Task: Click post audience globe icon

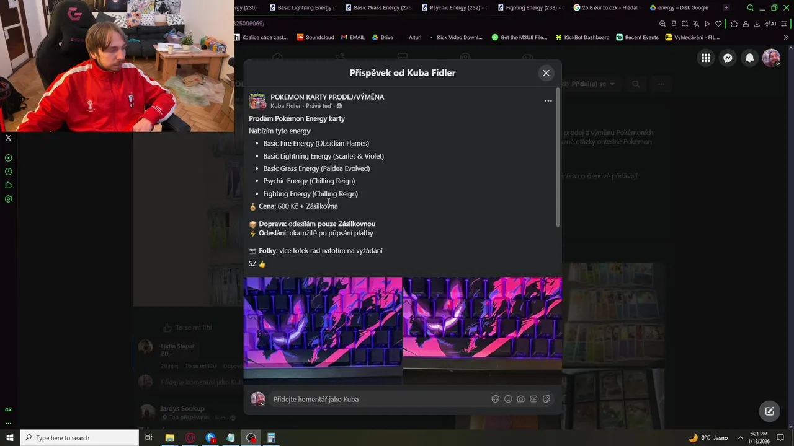Action: coord(339,106)
